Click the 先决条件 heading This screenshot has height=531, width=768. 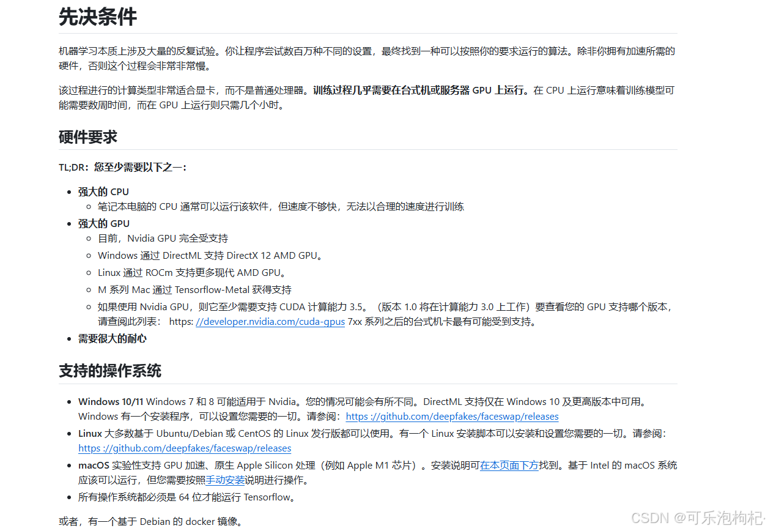coord(98,17)
